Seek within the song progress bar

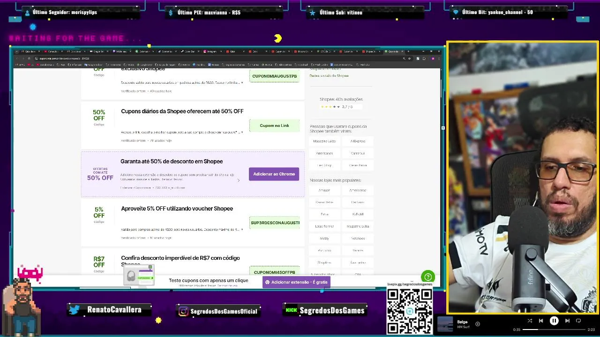(555, 330)
